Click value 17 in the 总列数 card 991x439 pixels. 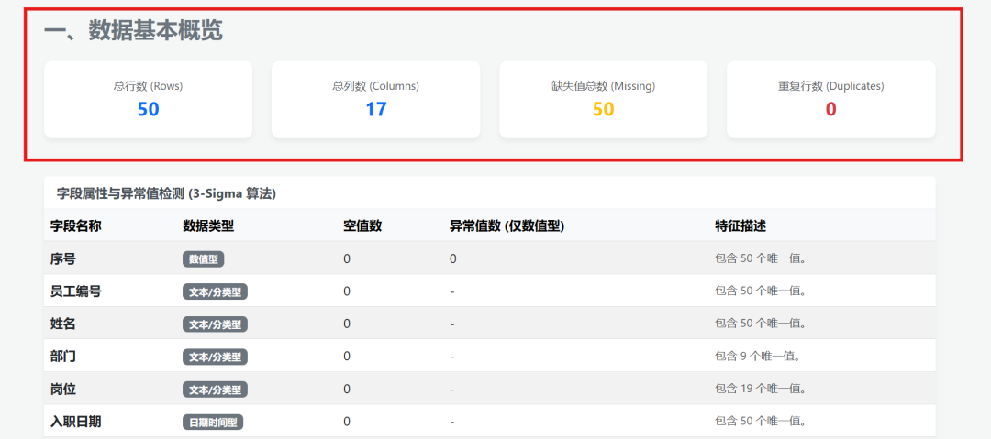coord(375,109)
